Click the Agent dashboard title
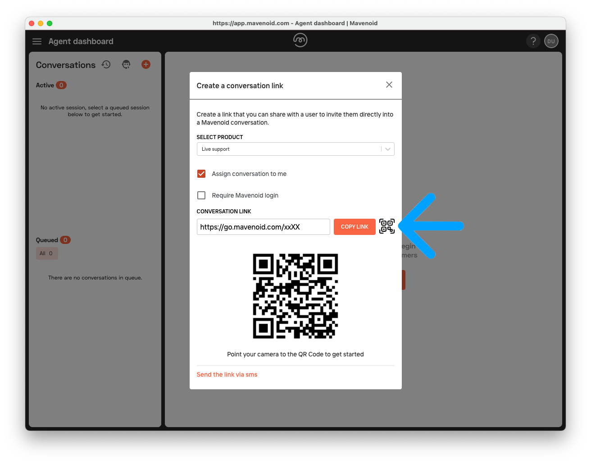This screenshot has width=591, height=464. [81, 41]
